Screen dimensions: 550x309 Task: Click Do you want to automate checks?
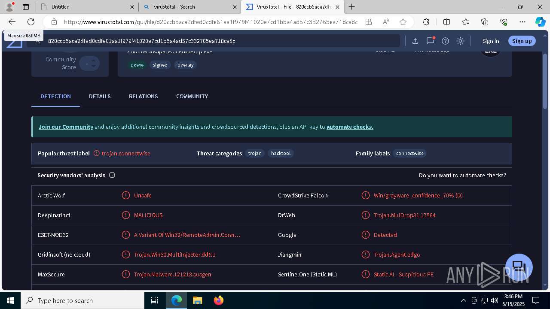(462, 175)
